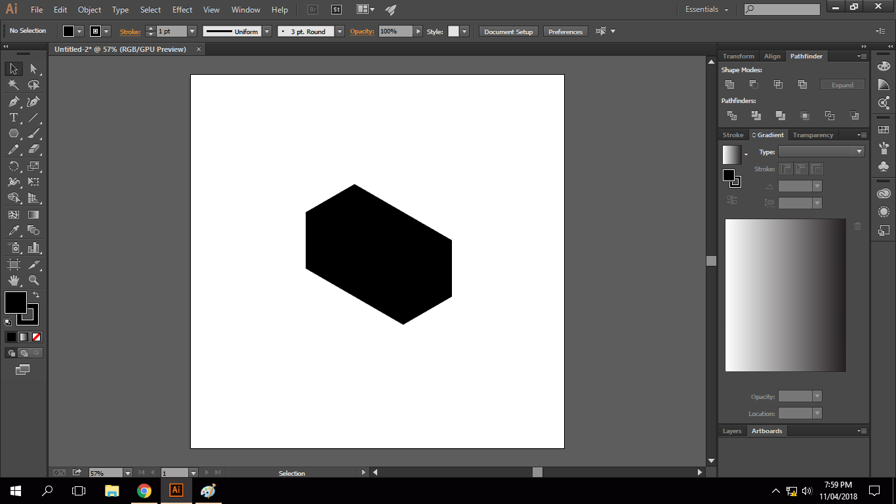Choose the Type tool

point(14,117)
